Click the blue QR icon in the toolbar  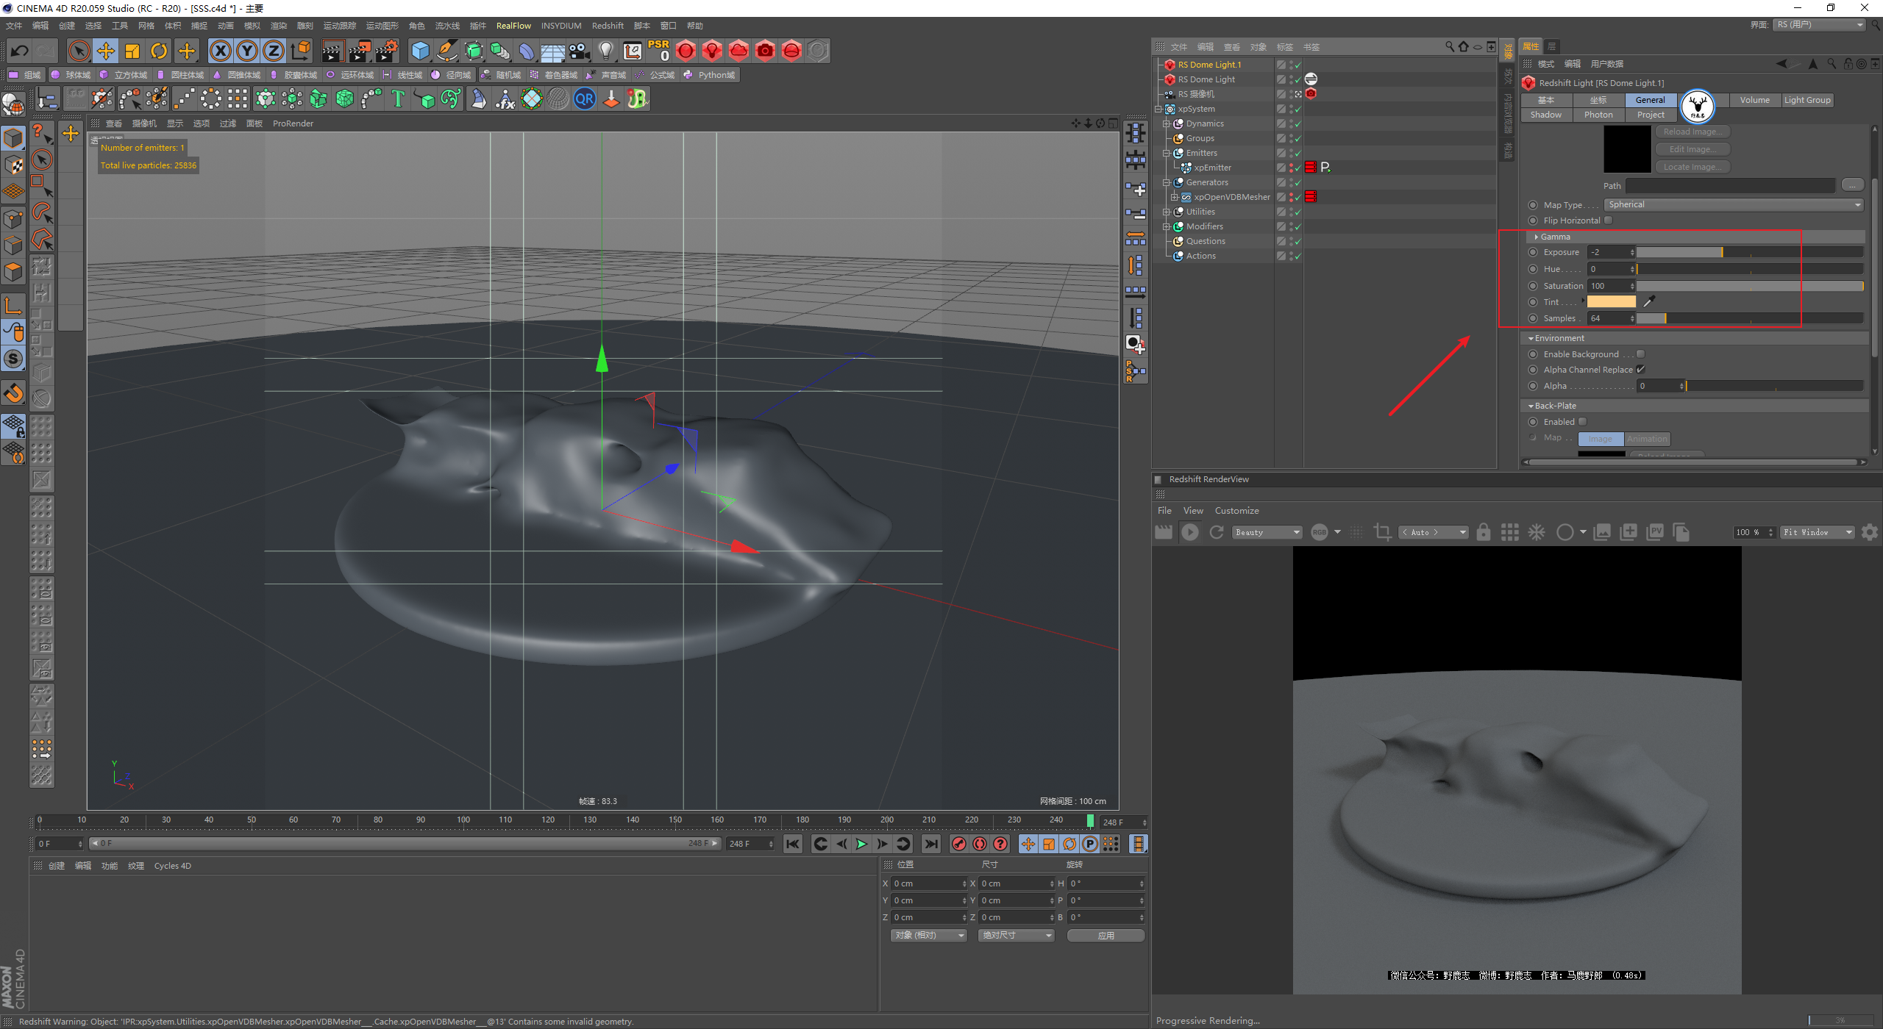(585, 98)
